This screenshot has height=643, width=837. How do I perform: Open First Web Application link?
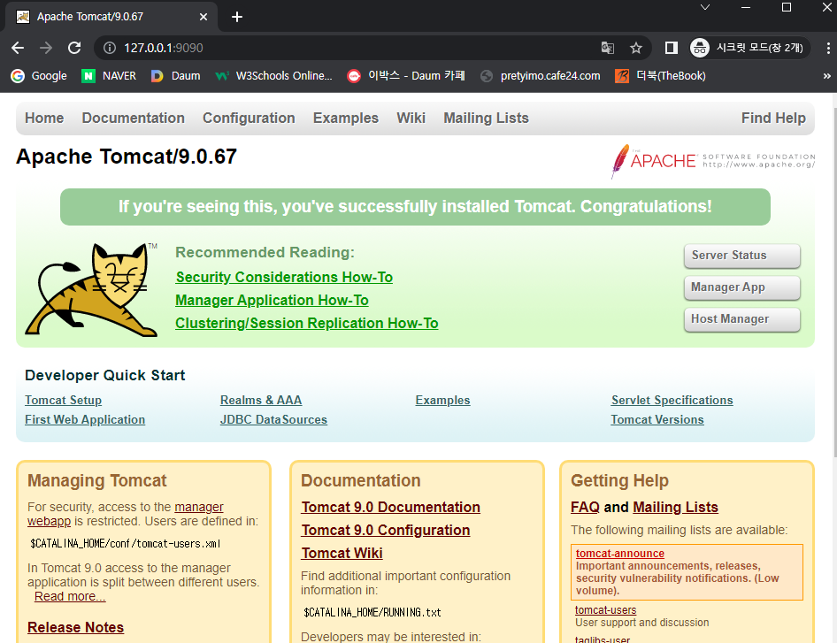(x=85, y=420)
